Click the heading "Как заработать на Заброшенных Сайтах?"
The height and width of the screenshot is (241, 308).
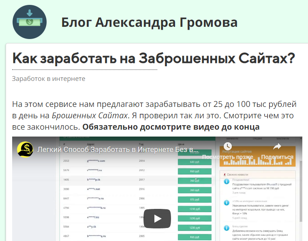(154, 59)
